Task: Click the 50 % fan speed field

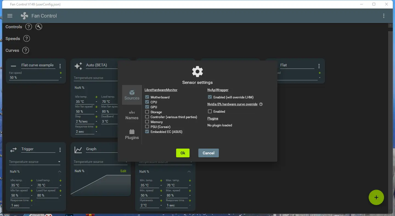Action: point(33,78)
